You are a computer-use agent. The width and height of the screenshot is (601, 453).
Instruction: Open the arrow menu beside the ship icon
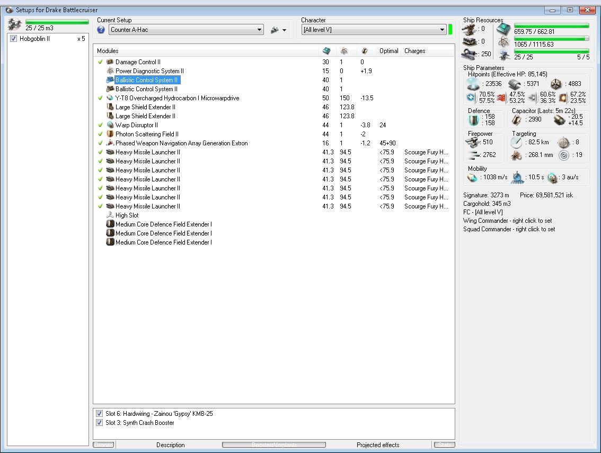(284, 30)
